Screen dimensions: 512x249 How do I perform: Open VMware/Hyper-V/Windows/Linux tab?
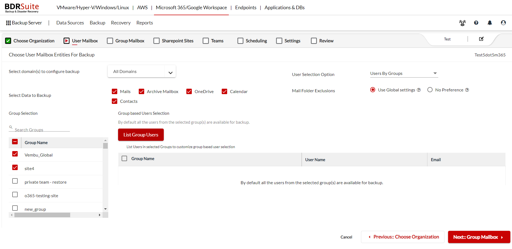93,8
